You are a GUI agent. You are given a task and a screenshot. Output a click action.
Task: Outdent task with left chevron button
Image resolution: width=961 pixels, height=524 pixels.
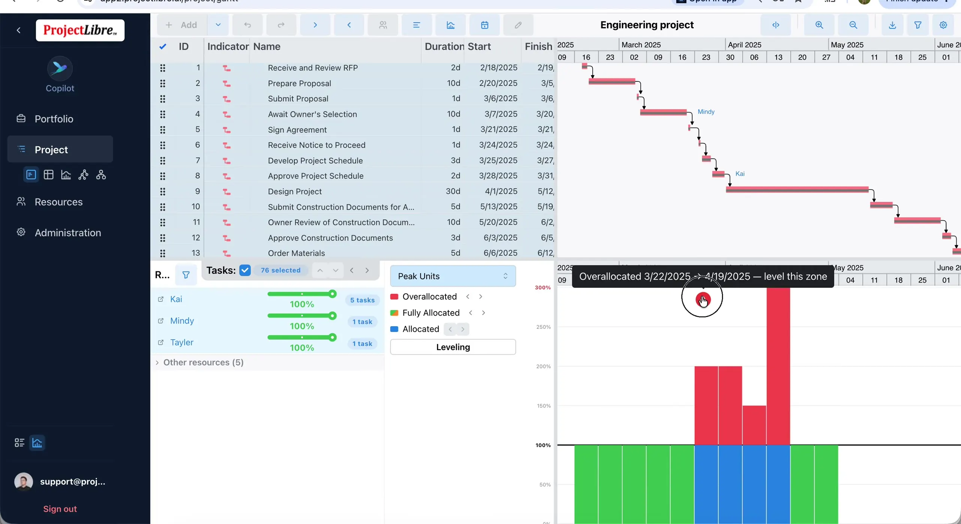(349, 25)
